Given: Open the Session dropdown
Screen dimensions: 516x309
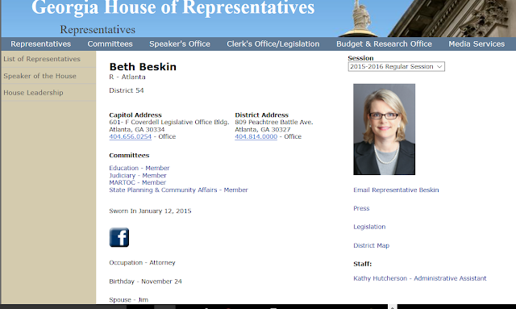Looking at the screenshot, I should 396,66.
